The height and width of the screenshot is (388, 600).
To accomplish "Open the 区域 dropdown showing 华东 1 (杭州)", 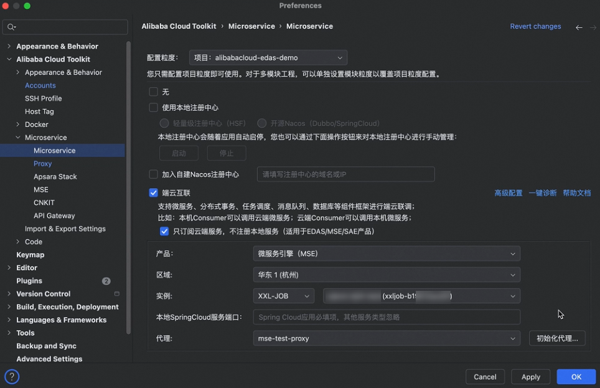I will (387, 275).
